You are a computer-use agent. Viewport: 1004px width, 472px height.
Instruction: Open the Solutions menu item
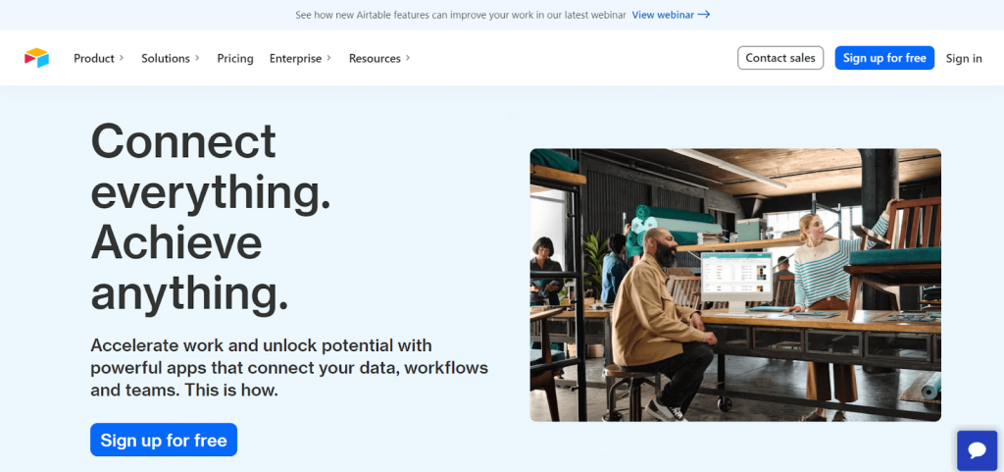coord(165,58)
